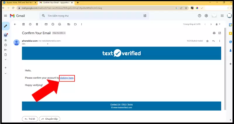The image size is (234, 124).
Task: Click the 'Trả lời' reply button
Action: coord(30,119)
